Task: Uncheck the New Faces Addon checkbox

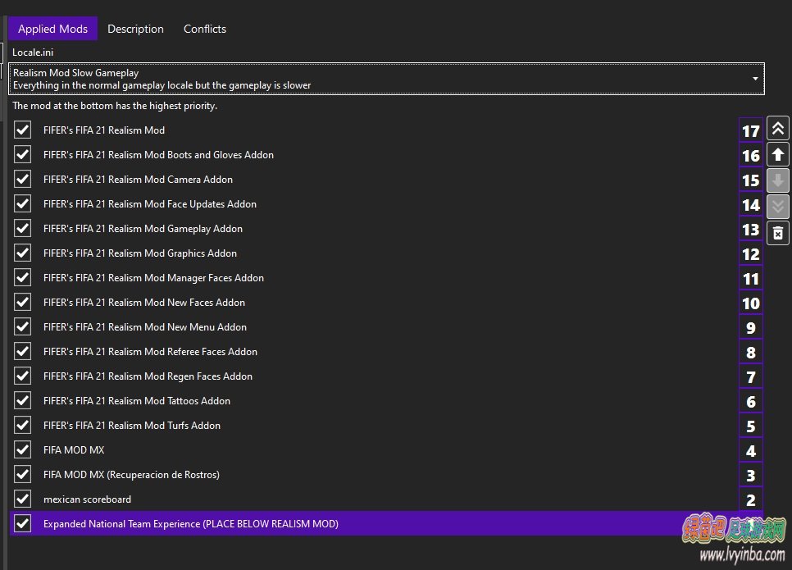Action: (x=23, y=302)
